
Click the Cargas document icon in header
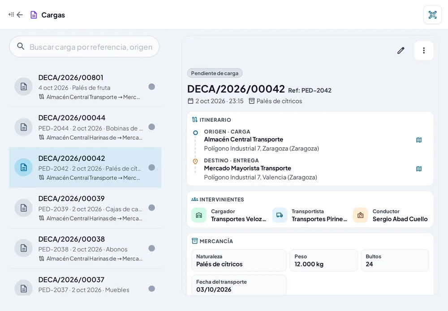pos(34,15)
